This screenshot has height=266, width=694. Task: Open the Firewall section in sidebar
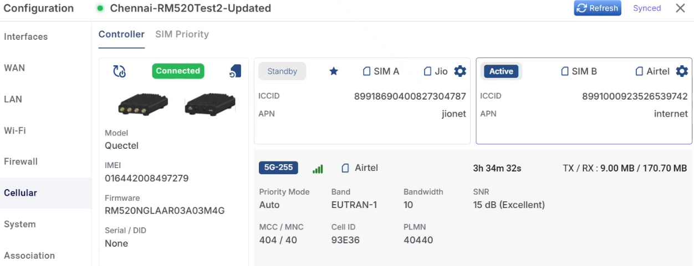(x=21, y=161)
